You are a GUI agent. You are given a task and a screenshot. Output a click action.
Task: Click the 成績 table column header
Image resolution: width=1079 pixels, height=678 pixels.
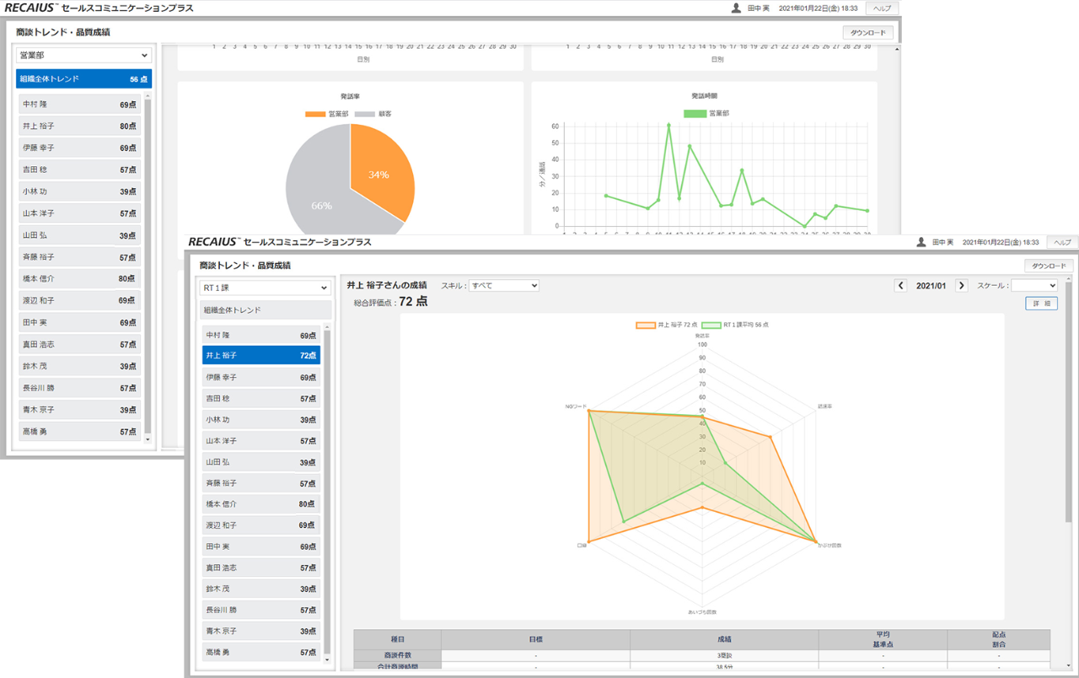click(724, 639)
